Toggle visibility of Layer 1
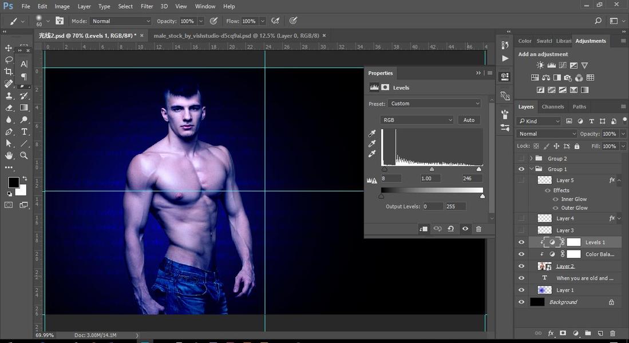The image size is (629, 343). (x=521, y=290)
